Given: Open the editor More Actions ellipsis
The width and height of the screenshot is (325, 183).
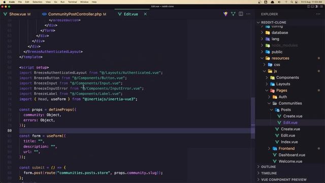Looking at the screenshot, I should 248,14.
